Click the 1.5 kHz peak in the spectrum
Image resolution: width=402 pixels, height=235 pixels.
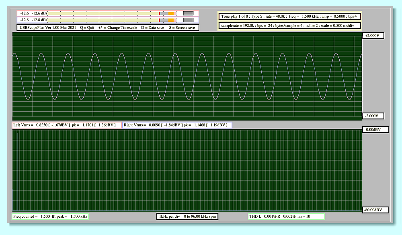point(18,170)
